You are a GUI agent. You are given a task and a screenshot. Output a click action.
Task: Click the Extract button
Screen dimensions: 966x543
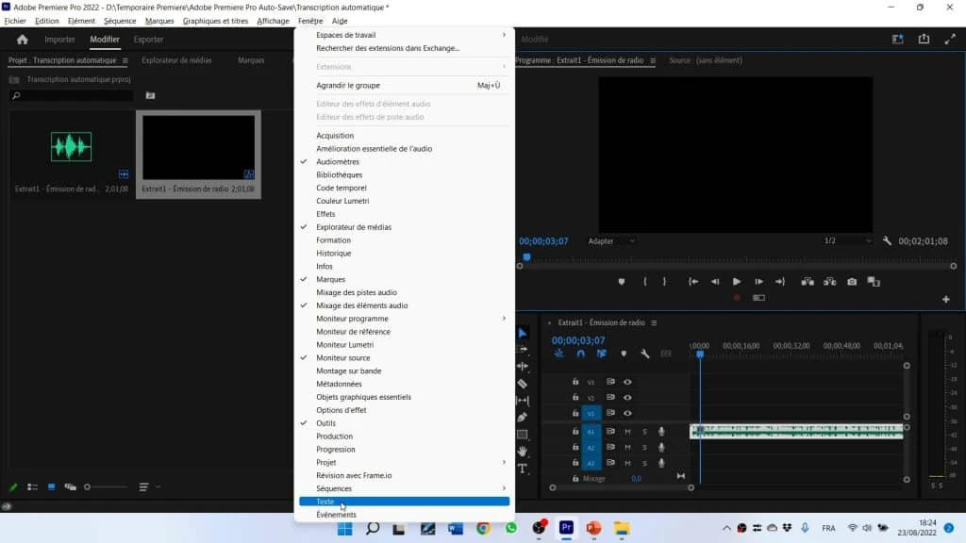coord(830,282)
